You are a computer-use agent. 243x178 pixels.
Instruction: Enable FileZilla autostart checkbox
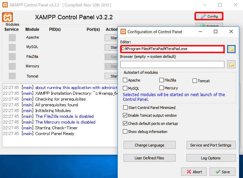coord(161,80)
